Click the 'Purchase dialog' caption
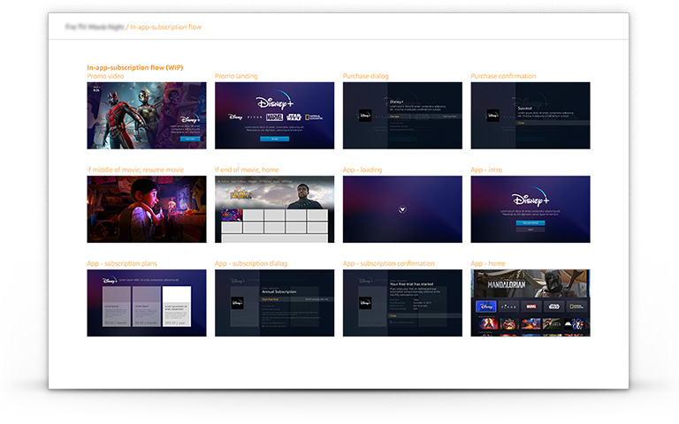The image size is (679, 424). pyautogui.click(x=365, y=76)
